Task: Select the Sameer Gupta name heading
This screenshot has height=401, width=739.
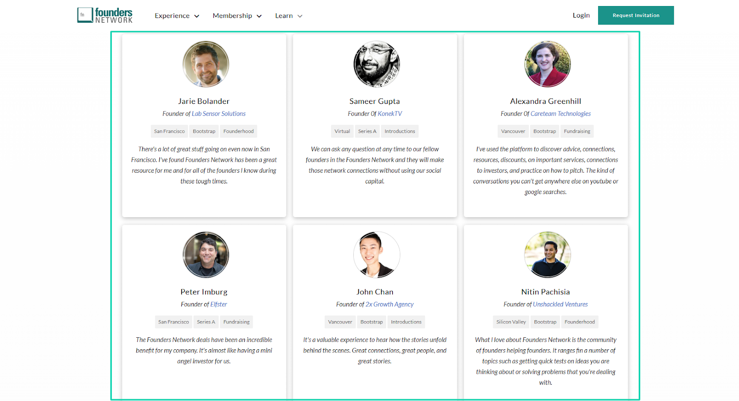Action: click(x=375, y=101)
